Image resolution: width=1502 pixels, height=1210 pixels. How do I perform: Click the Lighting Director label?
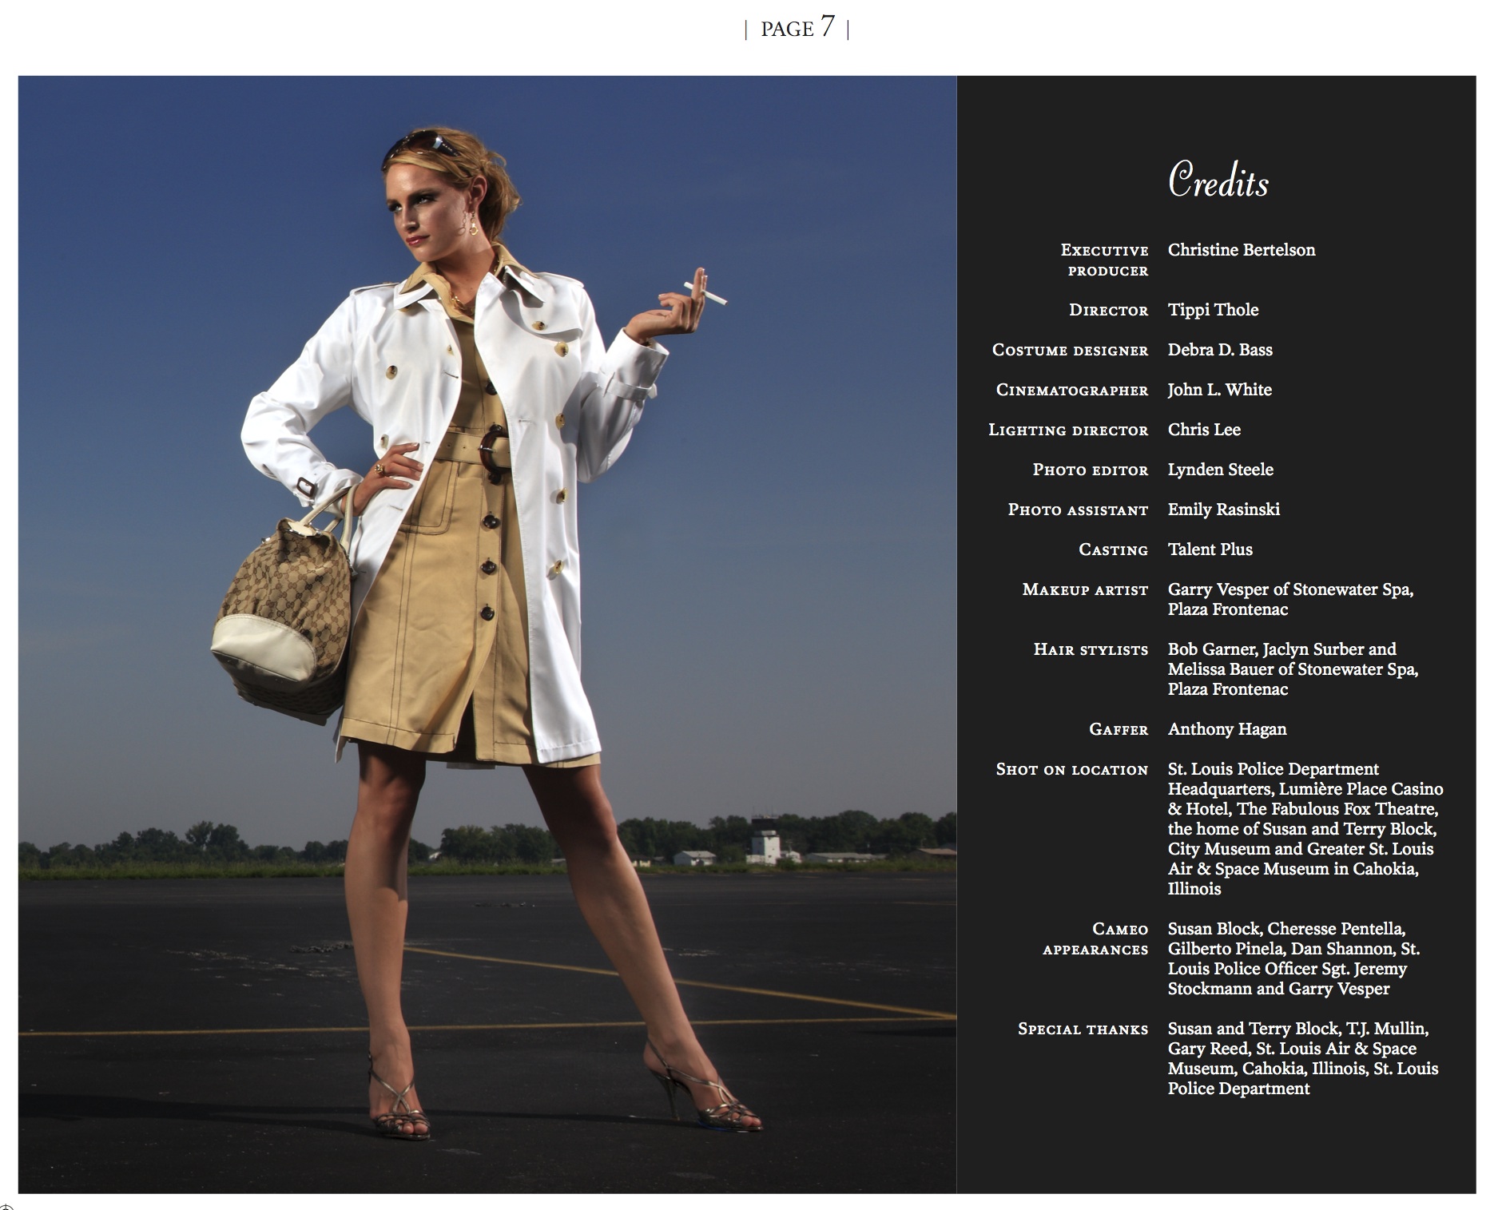coord(1067,430)
